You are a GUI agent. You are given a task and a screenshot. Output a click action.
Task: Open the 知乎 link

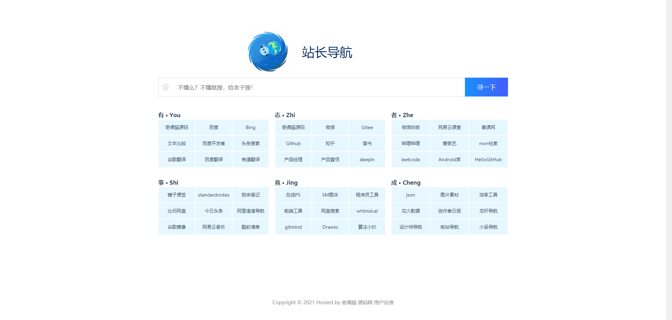coord(330,143)
